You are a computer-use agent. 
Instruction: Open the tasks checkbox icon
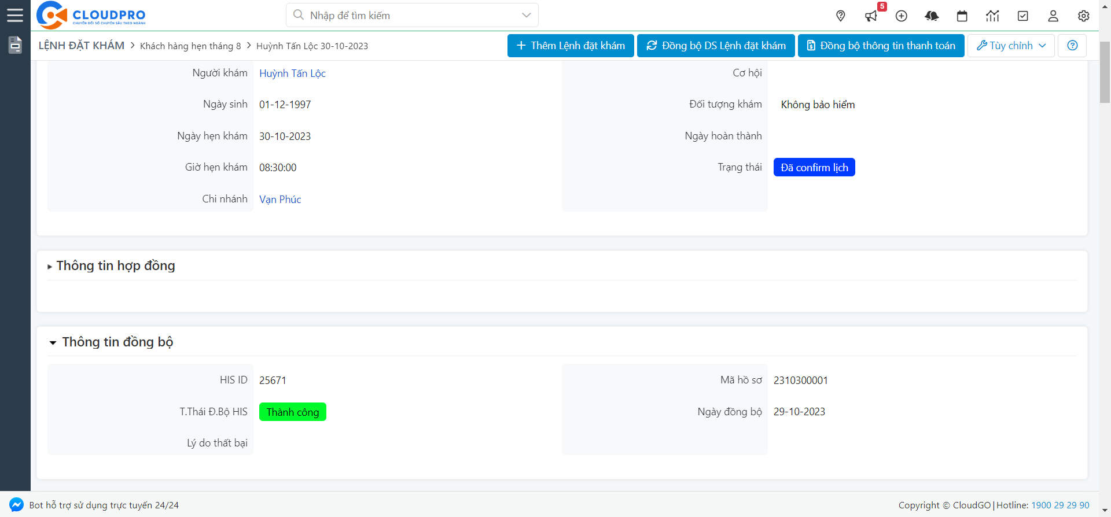[x=1023, y=16]
